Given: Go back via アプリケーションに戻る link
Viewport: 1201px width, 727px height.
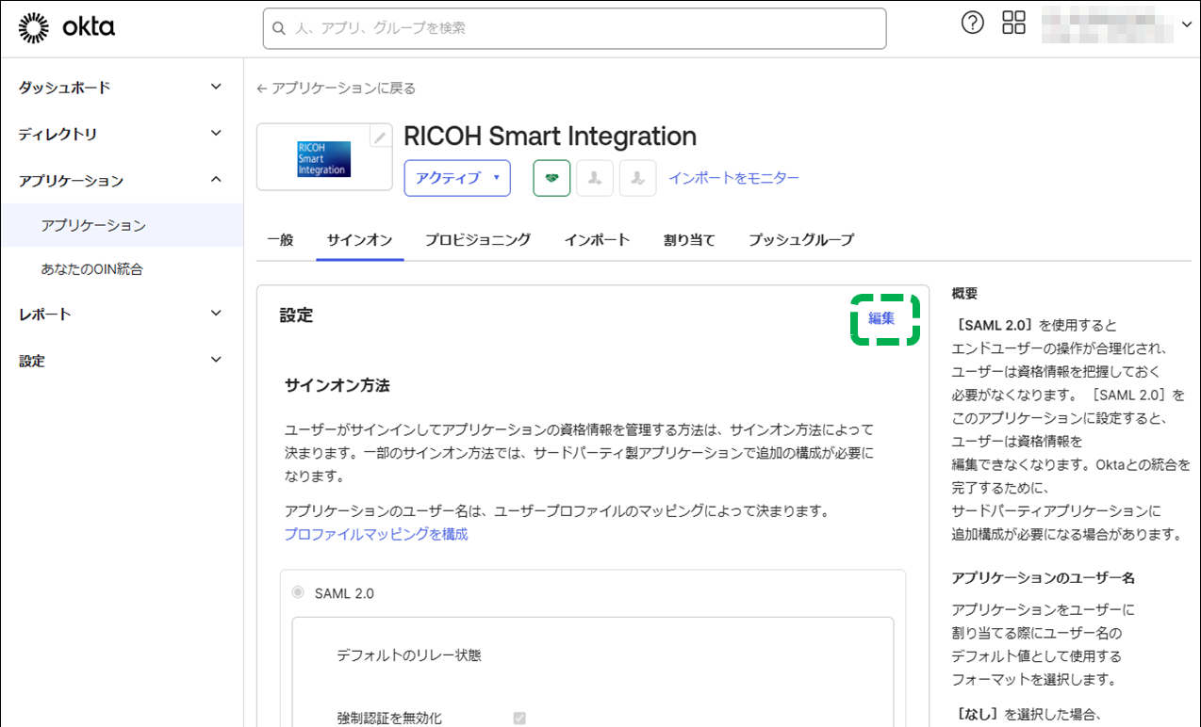Looking at the screenshot, I should pos(336,88).
